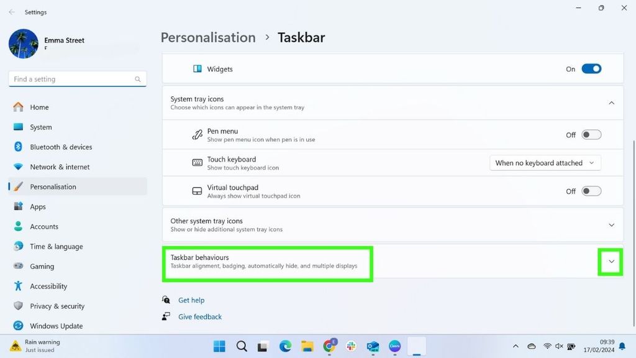The width and height of the screenshot is (636, 358).
Task: Launch Slack from the taskbar
Action: tap(351, 346)
